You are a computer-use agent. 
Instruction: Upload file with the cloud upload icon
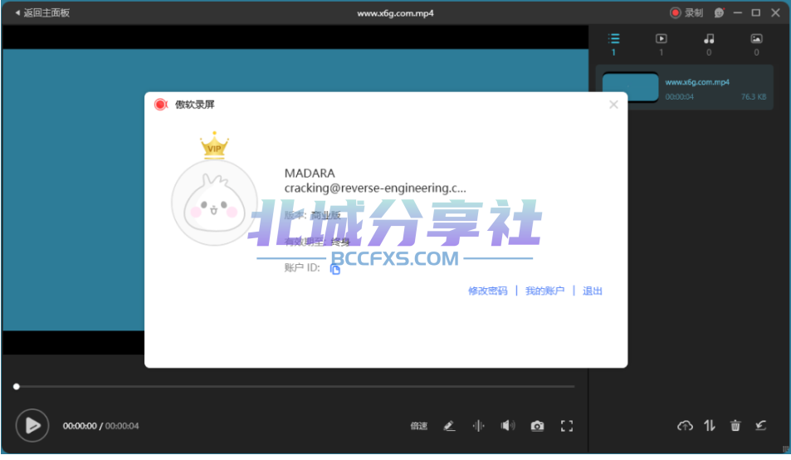[x=685, y=426]
